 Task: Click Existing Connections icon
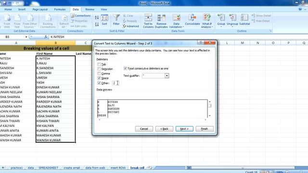(48, 21)
